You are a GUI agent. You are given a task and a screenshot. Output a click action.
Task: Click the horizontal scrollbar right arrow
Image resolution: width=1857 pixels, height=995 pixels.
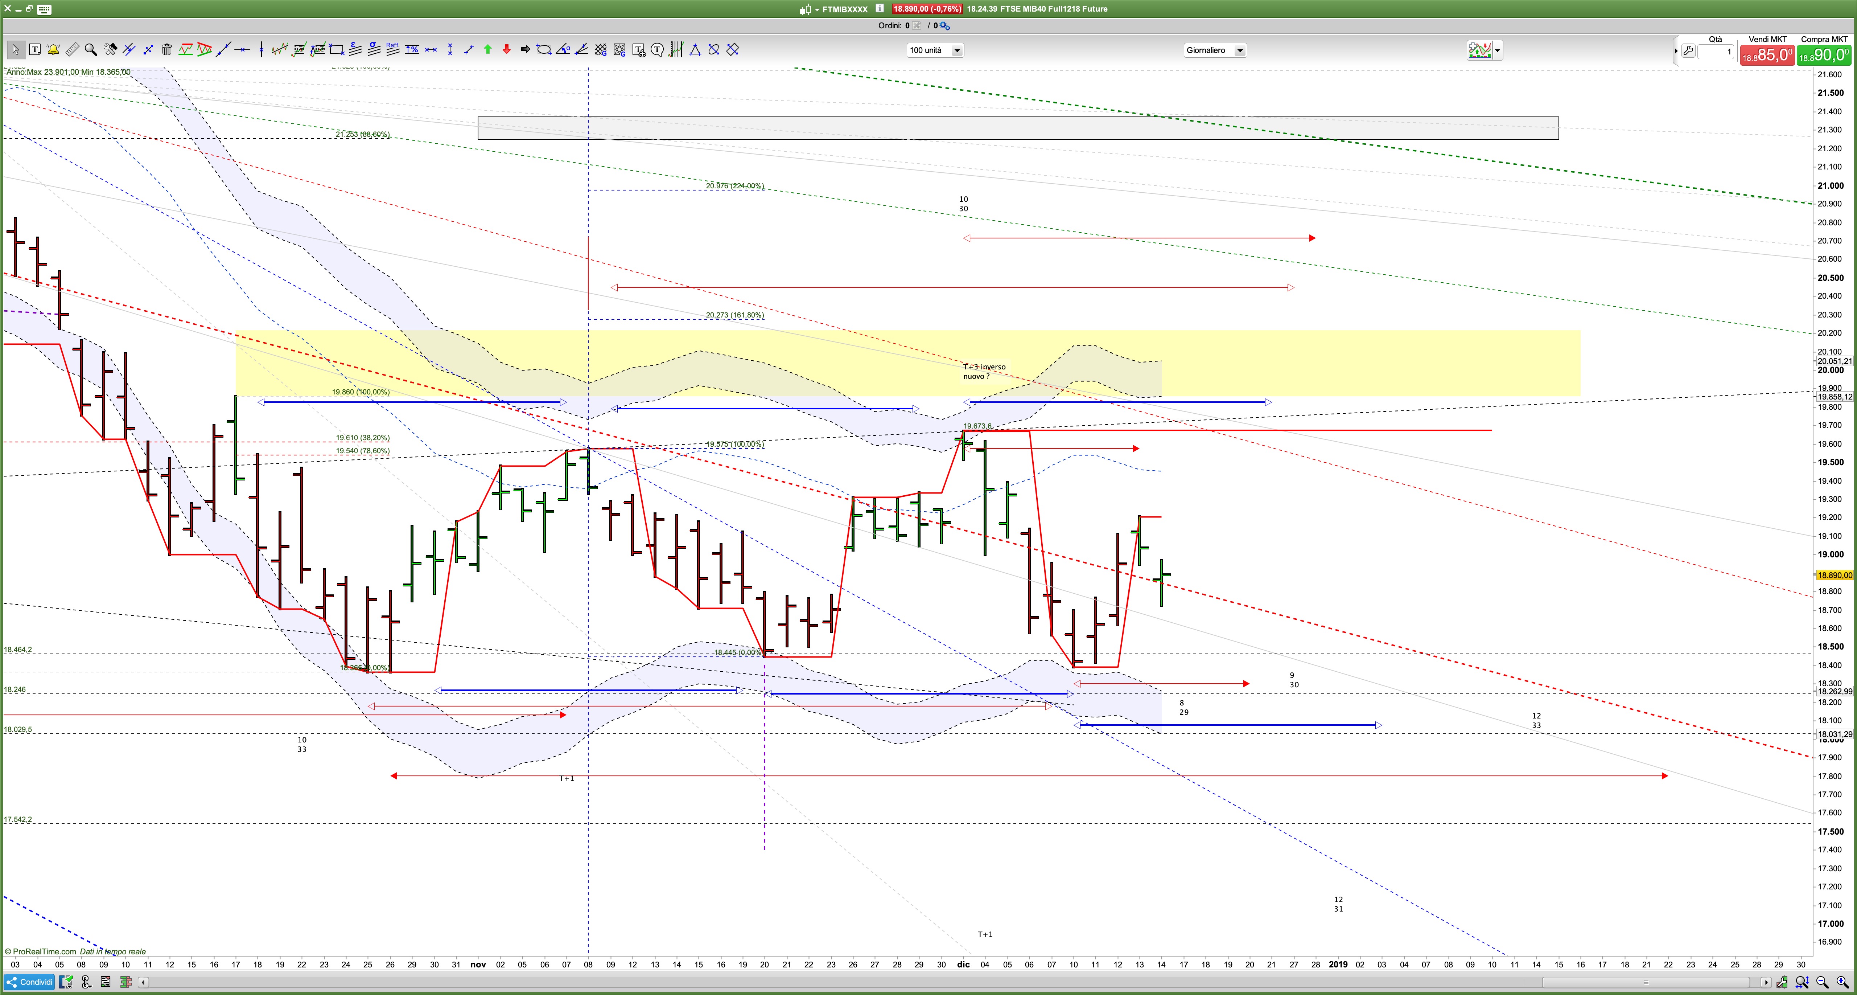1766,982
